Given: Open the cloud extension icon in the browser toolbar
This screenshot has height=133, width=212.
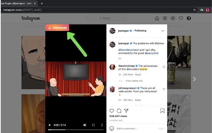Looking at the screenshot, I should tap(202, 10).
